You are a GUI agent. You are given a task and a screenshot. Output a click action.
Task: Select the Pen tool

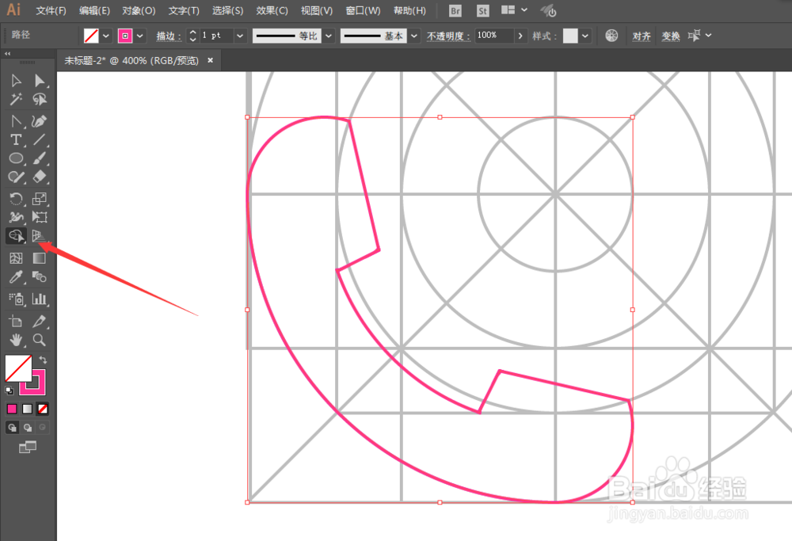pyautogui.click(x=40, y=120)
